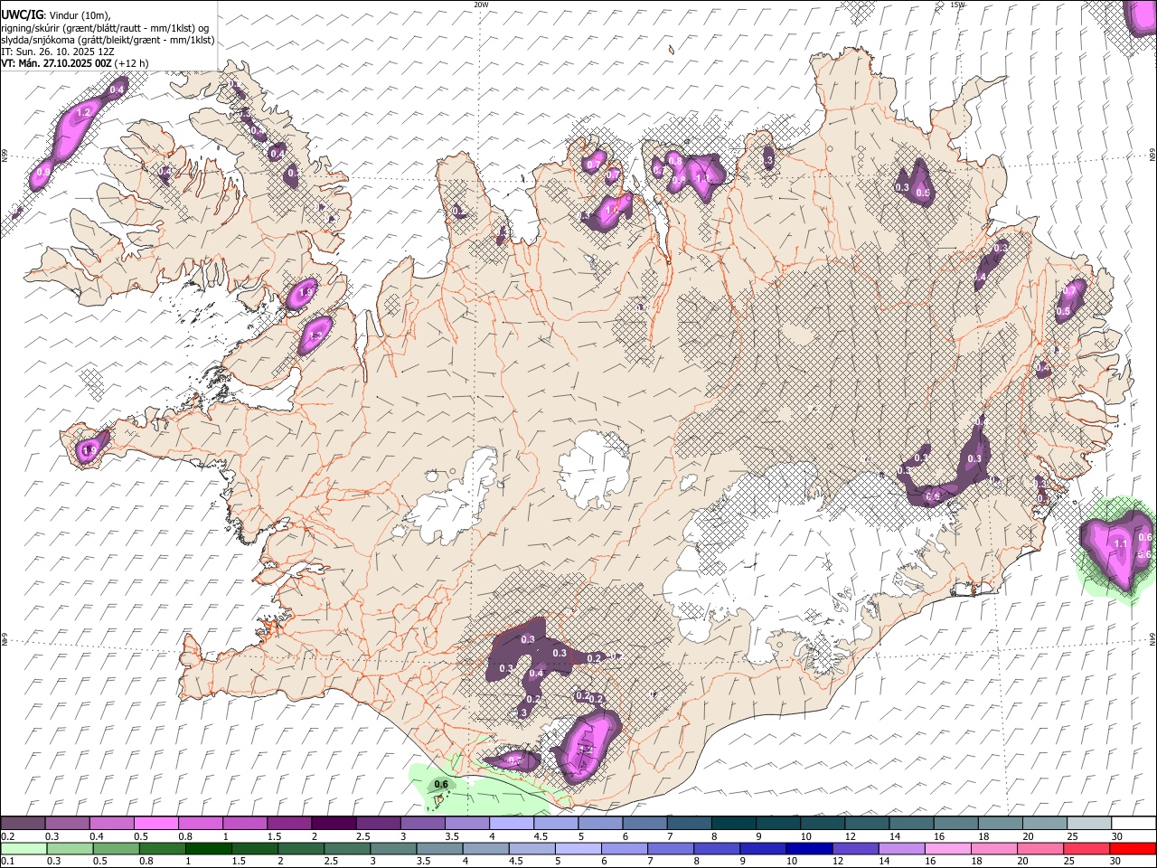Click the white upper swatch above the 30 label

(x=1133, y=824)
